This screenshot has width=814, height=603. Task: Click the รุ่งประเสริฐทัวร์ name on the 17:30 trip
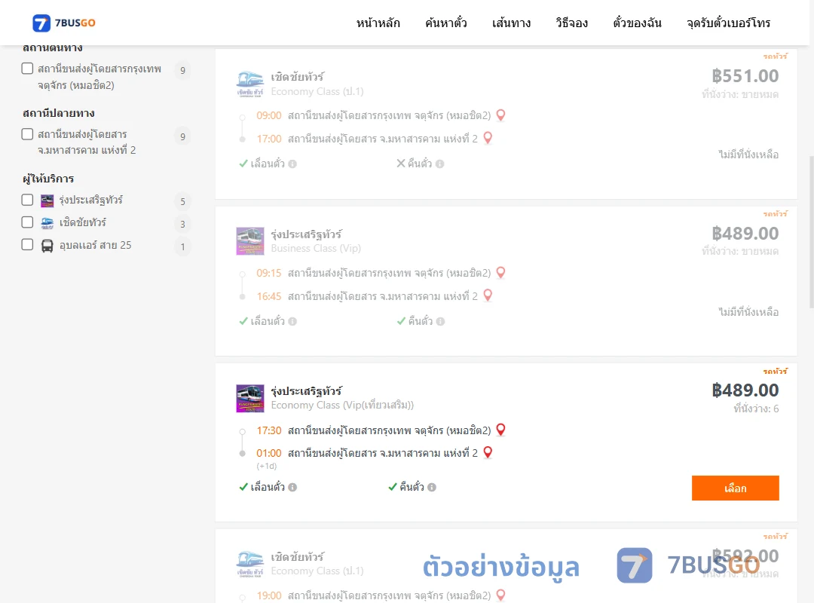(x=306, y=390)
